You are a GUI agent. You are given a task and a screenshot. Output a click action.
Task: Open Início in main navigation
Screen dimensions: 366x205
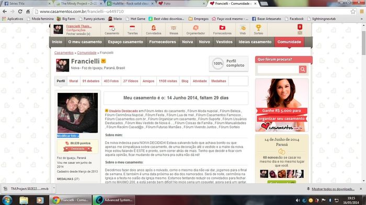click(x=57, y=42)
